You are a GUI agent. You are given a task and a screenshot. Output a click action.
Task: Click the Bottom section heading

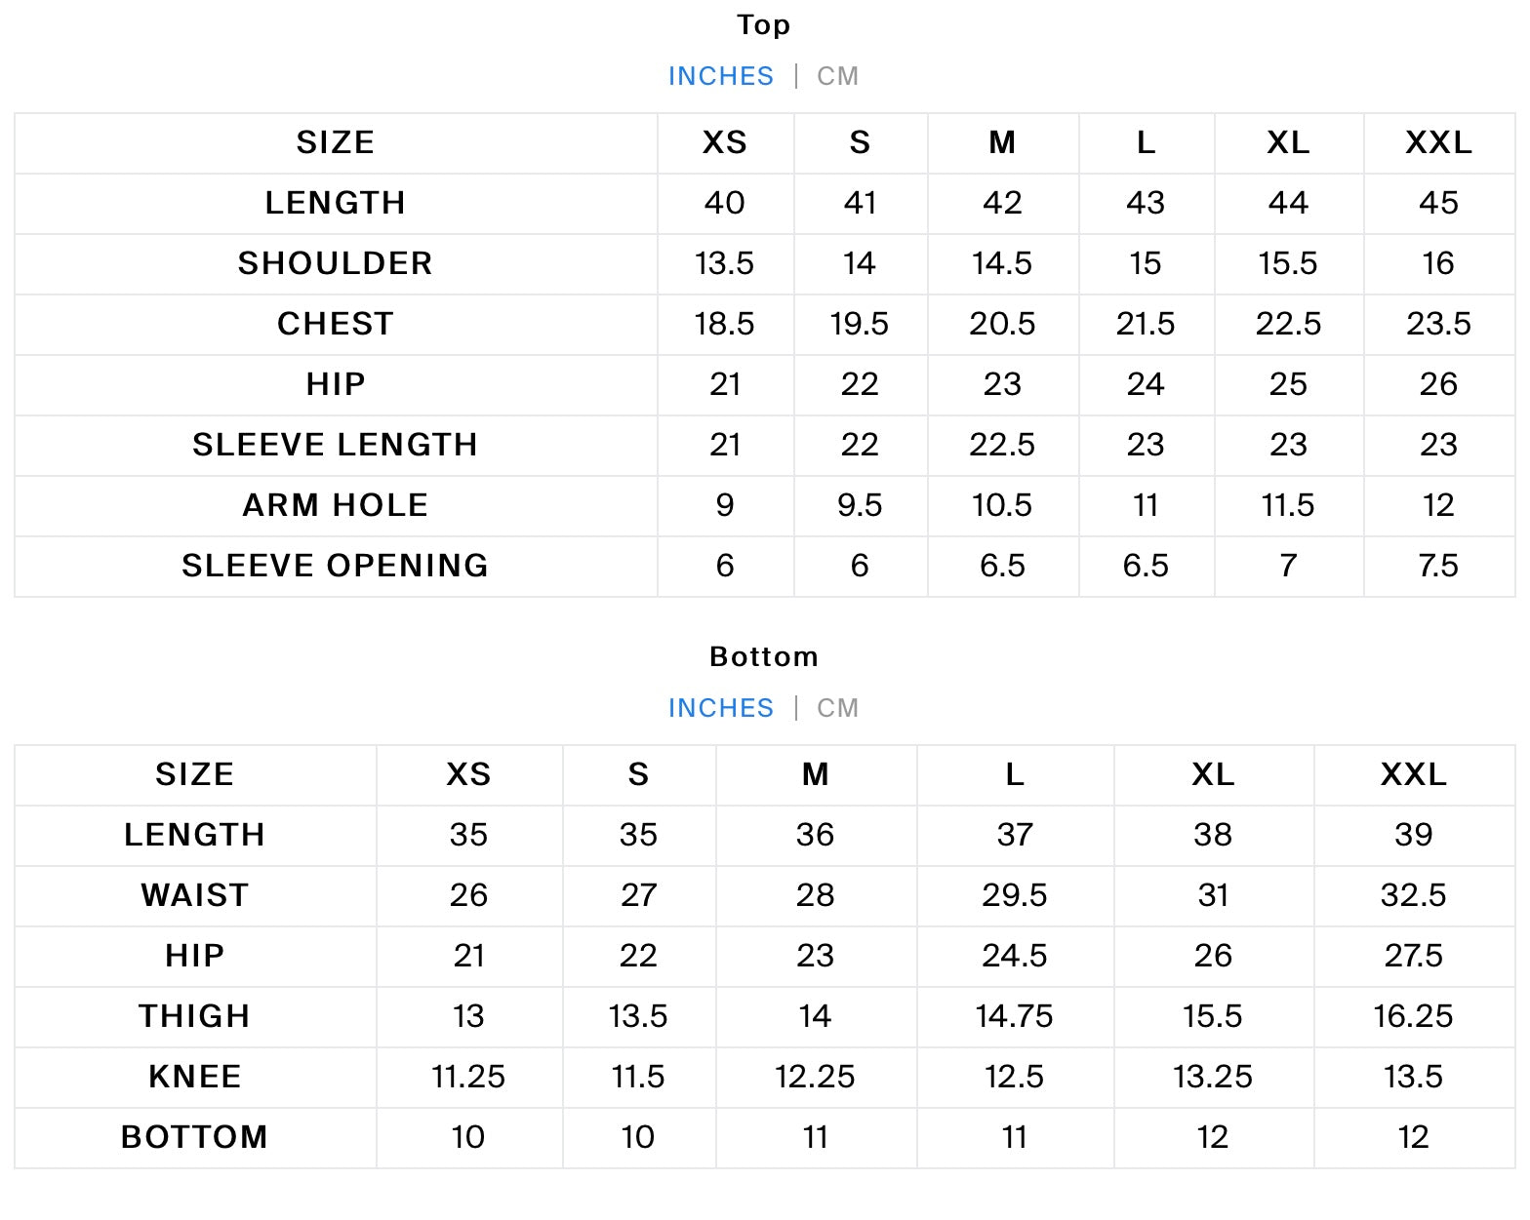[763, 657]
